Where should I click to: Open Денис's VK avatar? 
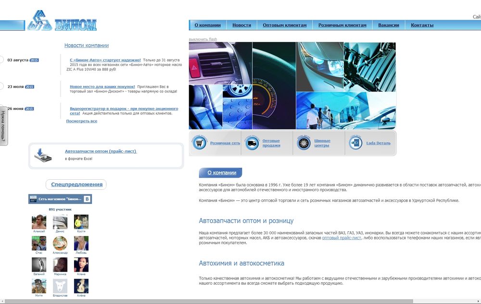[60, 222]
